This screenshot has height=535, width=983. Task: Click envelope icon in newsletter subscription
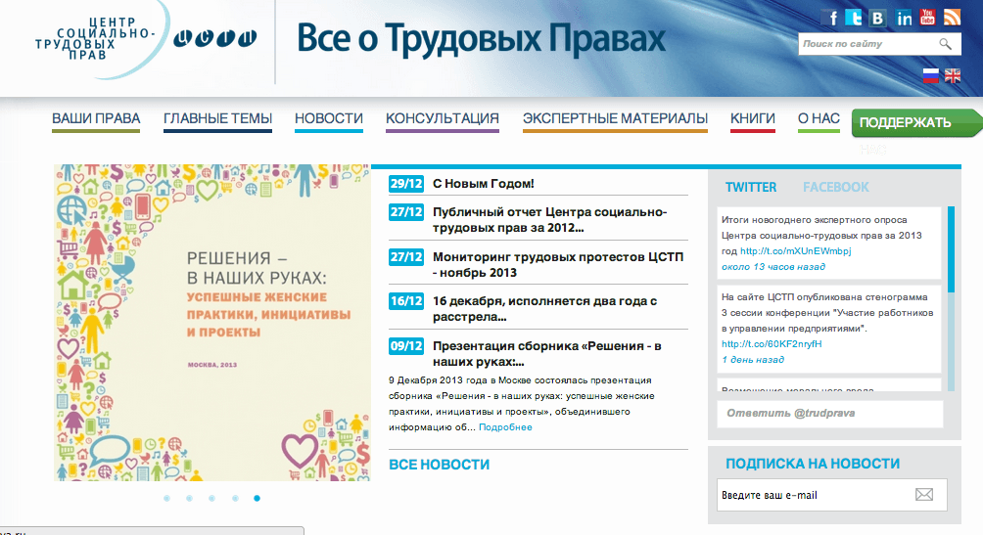[923, 495]
